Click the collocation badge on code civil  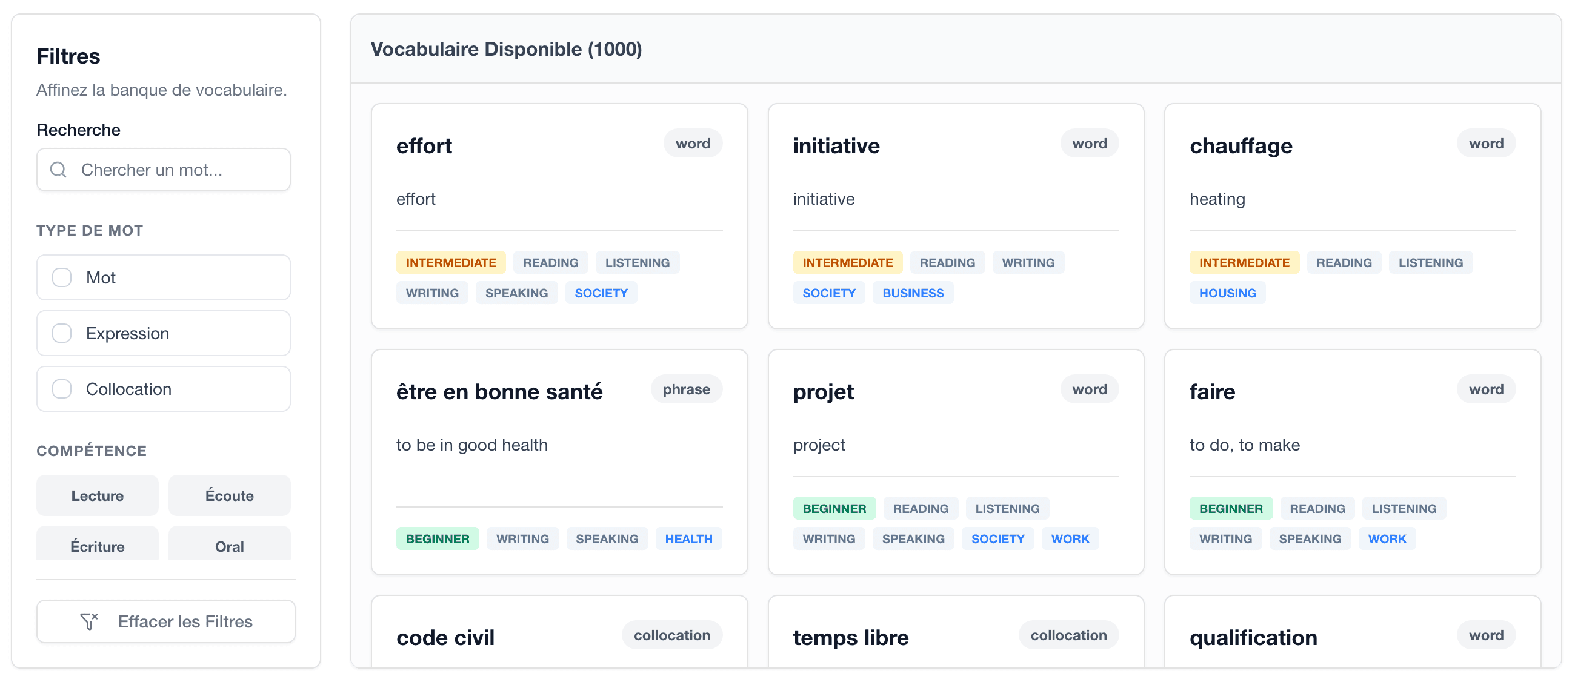click(672, 635)
